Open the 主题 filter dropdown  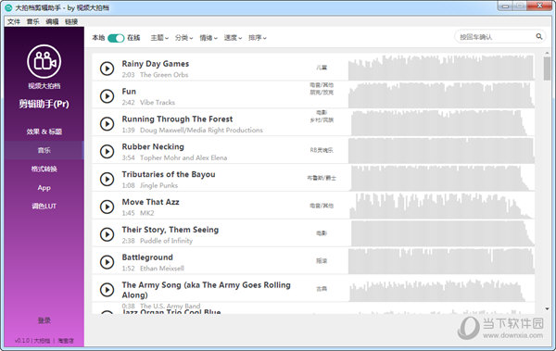pyautogui.click(x=159, y=38)
